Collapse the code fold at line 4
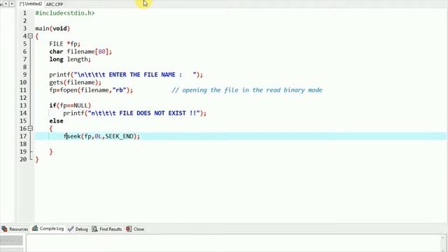The image size is (448, 252). [x=30, y=36]
